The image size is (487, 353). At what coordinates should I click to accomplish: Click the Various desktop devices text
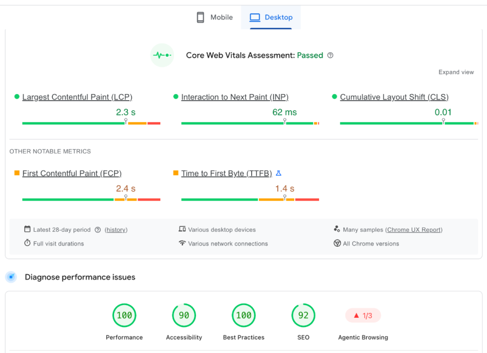tap(222, 230)
